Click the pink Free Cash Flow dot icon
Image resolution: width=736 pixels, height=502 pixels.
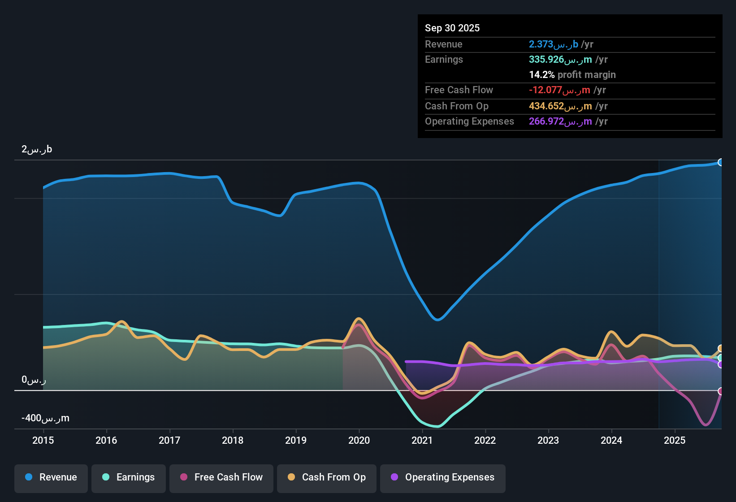183,477
